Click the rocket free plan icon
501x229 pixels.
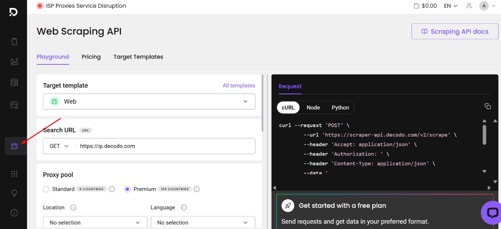pos(288,206)
